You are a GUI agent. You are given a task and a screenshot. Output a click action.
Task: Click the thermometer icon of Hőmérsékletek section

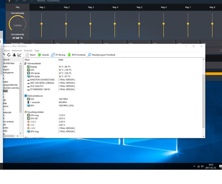[25, 63]
